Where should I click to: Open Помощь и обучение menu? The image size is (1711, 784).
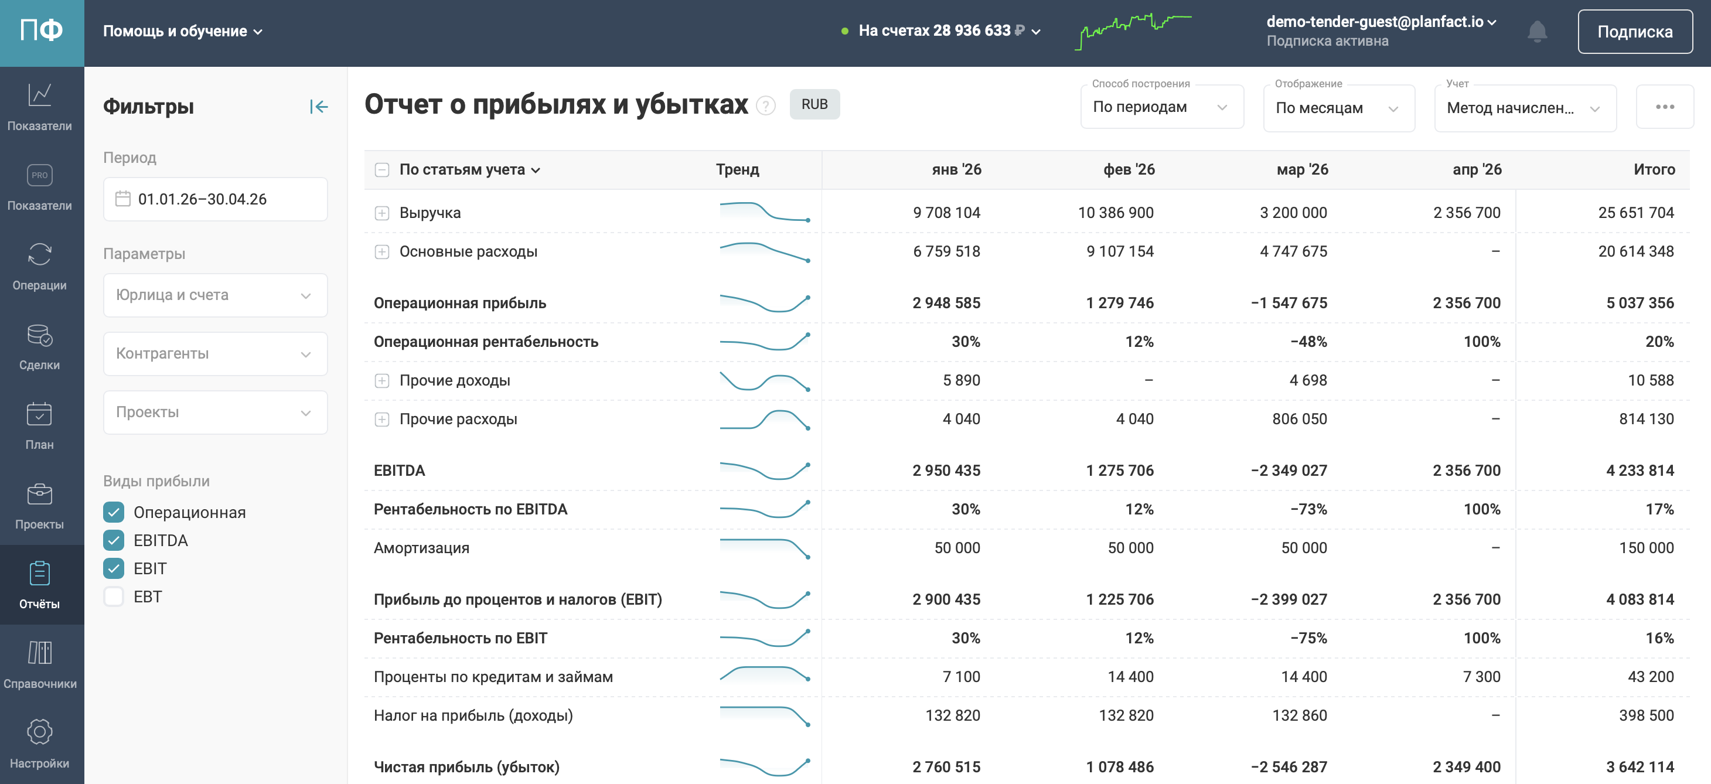click(183, 31)
